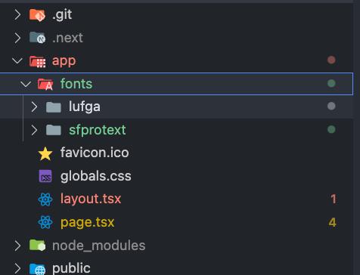Image resolution: width=360 pixels, height=275 pixels.
Task: Expand the node_modules folder chevron
Action: [17, 246]
